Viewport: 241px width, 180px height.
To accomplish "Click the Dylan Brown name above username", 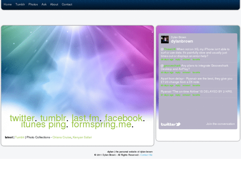I will tap(178, 37).
